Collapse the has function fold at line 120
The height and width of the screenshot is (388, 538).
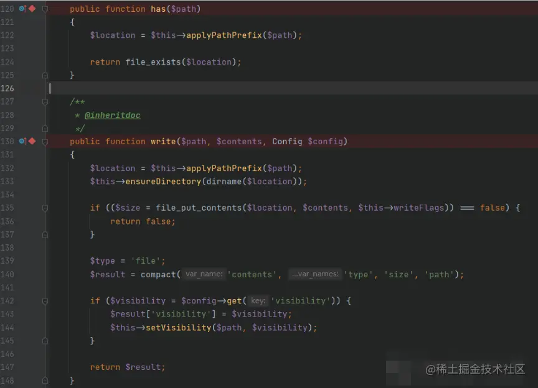tap(45, 9)
